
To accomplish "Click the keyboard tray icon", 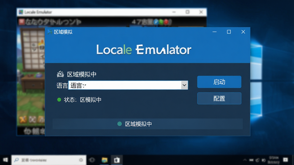I will pos(251,160).
